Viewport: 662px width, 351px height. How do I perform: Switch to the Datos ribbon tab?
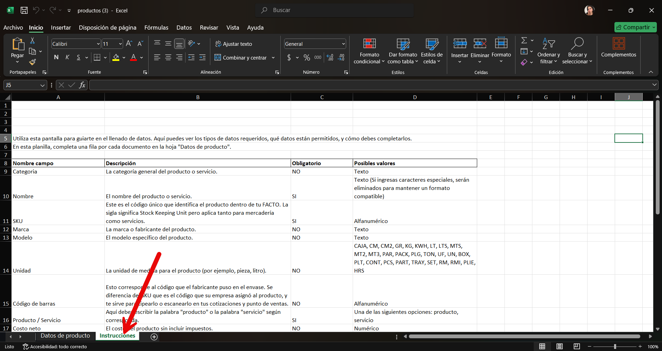click(184, 28)
